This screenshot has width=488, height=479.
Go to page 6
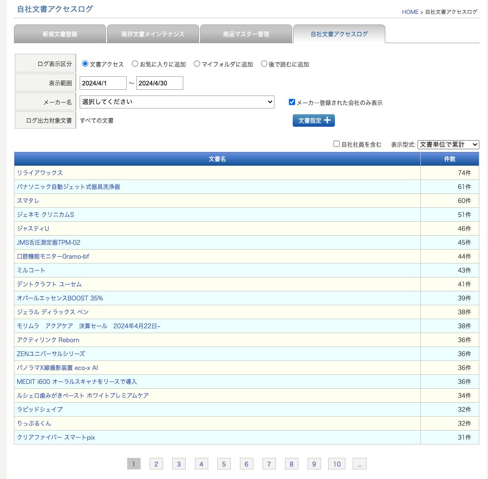247,464
